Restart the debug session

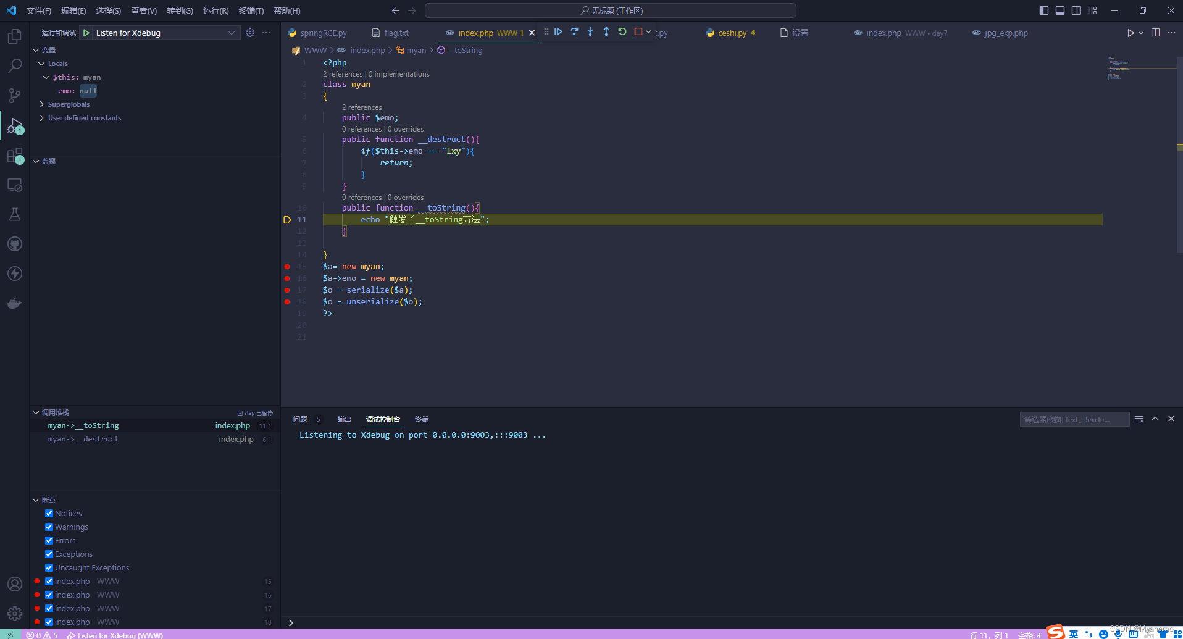(x=622, y=31)
